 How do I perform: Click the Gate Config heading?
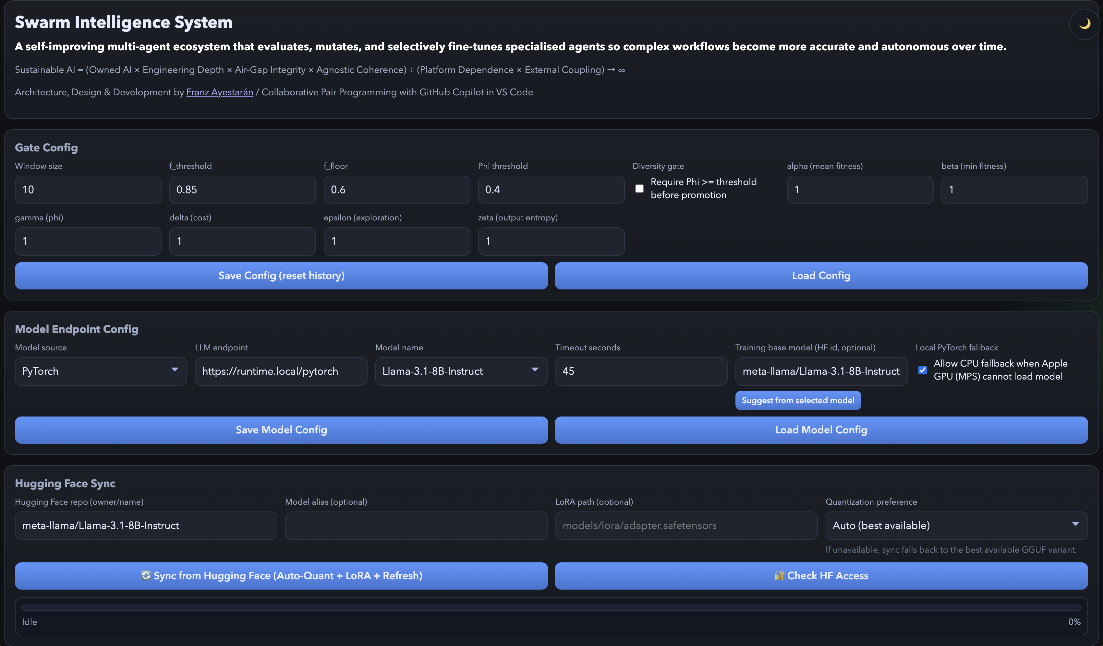[46, 148]
